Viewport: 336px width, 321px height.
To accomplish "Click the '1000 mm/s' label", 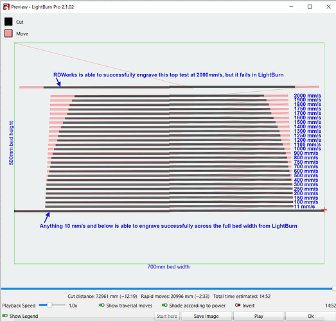I will coord(307,148).
